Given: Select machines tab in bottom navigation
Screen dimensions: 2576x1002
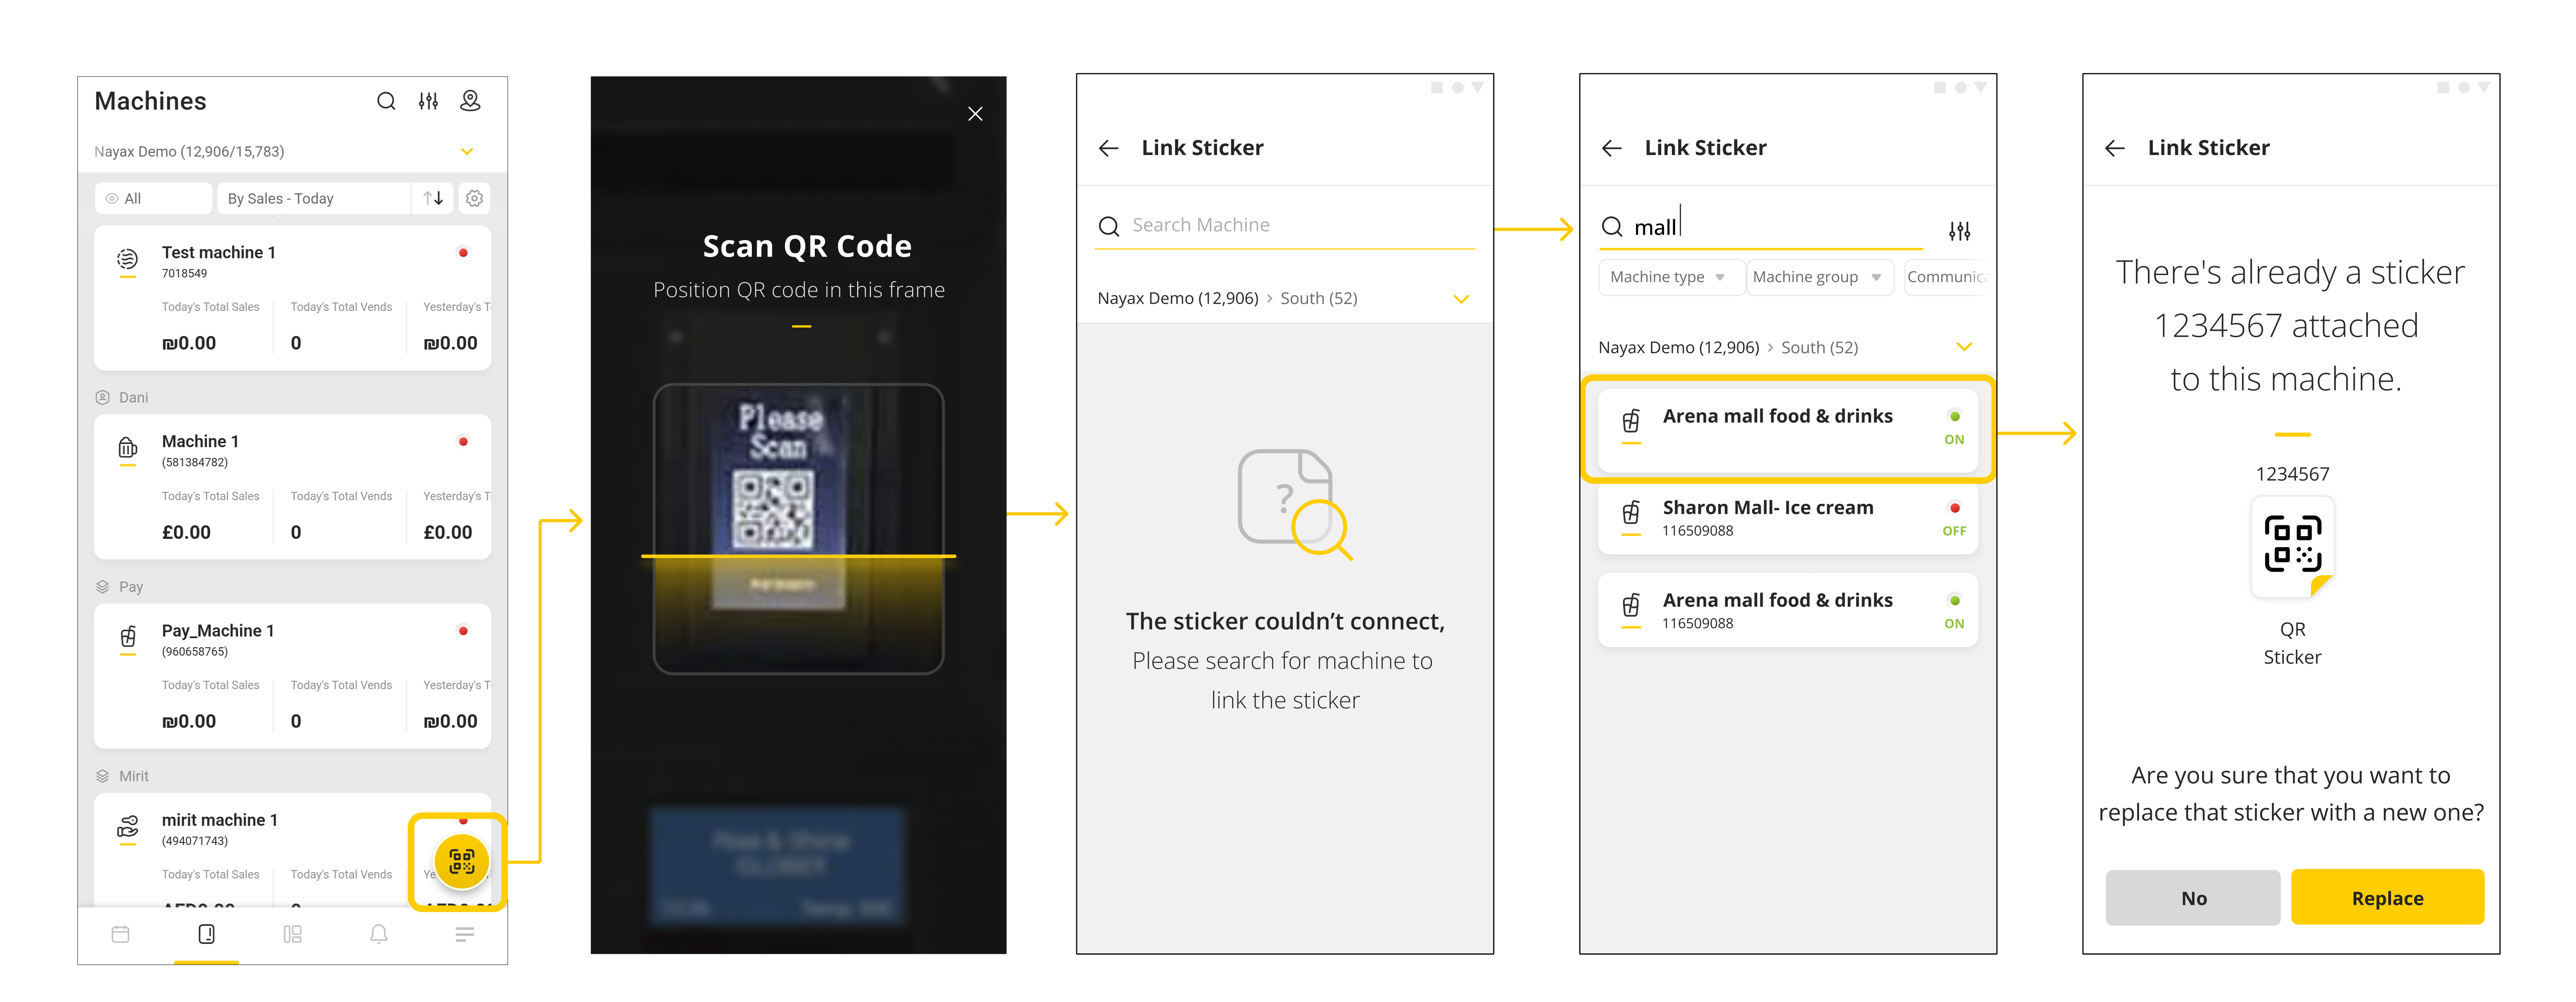Looking at the screenshot, I should (x=207, y=934).
